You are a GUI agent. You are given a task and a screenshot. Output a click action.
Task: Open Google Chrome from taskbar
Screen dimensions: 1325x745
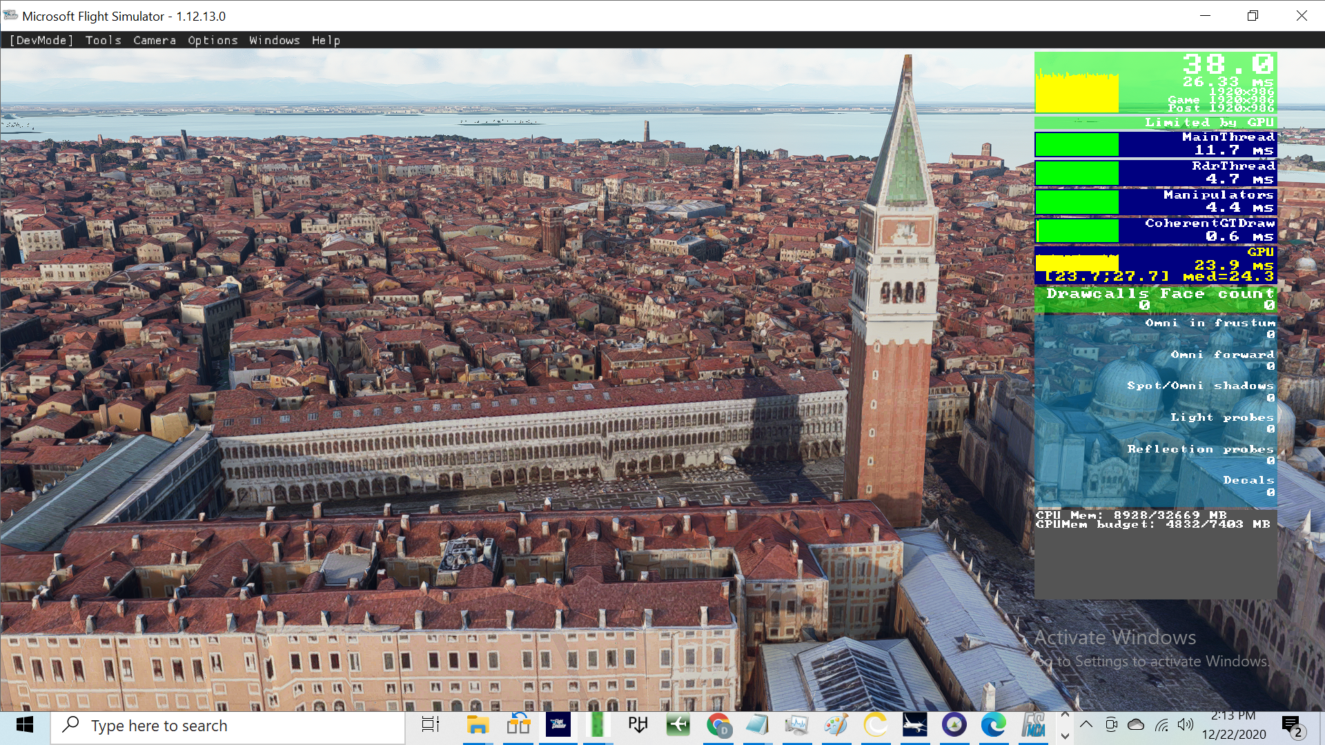[718, 725]
